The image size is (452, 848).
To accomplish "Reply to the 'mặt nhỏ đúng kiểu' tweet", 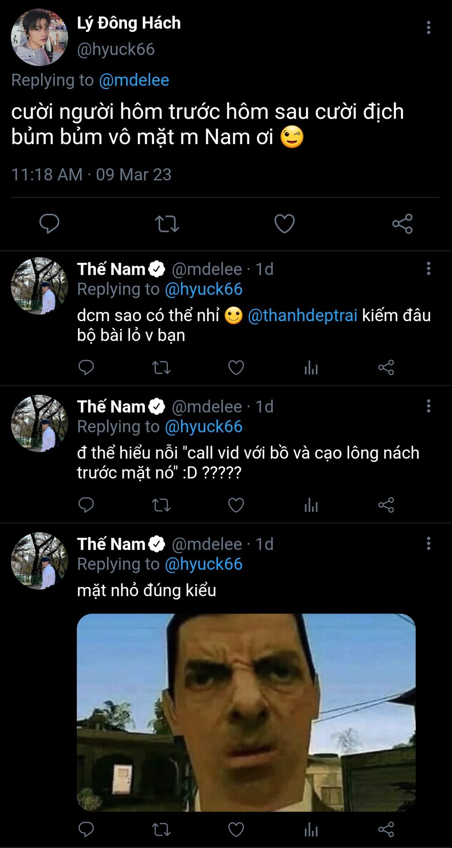I will 86,829.
